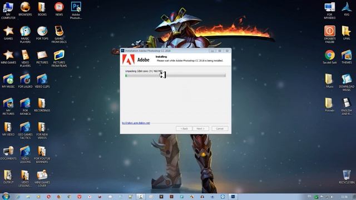Open the BOOKS desktop folder
356x200 pixels.
[x=42, y=9]
